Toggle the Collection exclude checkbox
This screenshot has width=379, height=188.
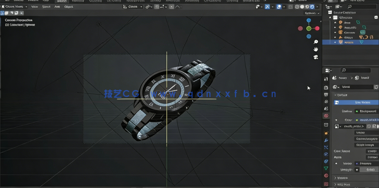(376, 17)
